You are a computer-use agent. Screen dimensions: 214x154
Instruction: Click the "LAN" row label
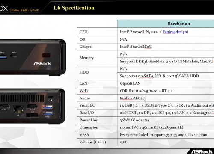[x=83, y=83]
